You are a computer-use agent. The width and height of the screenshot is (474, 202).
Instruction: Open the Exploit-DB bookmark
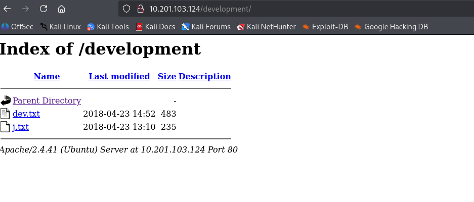[325, 27]
